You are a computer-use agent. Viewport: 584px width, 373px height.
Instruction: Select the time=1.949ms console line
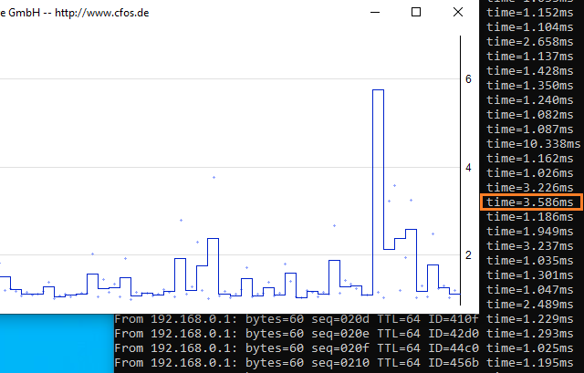coord(529,232)
